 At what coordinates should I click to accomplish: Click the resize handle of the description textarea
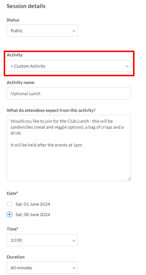(129, 179)
